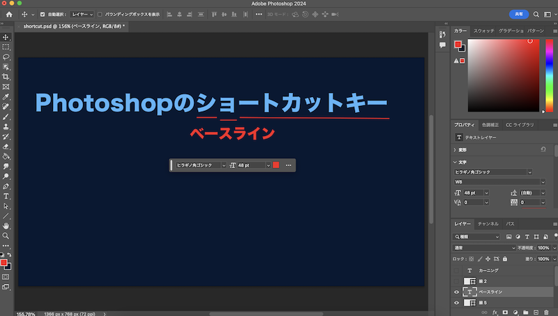Open floating bar 48 pt size dropdown
Viewport: 558px width, 316px height.
269,165
